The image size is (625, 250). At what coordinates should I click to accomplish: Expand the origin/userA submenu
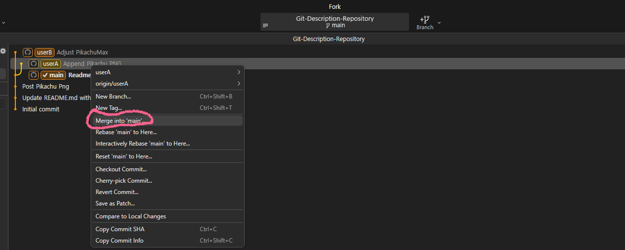pyautogui.click(x=239, y=84)
